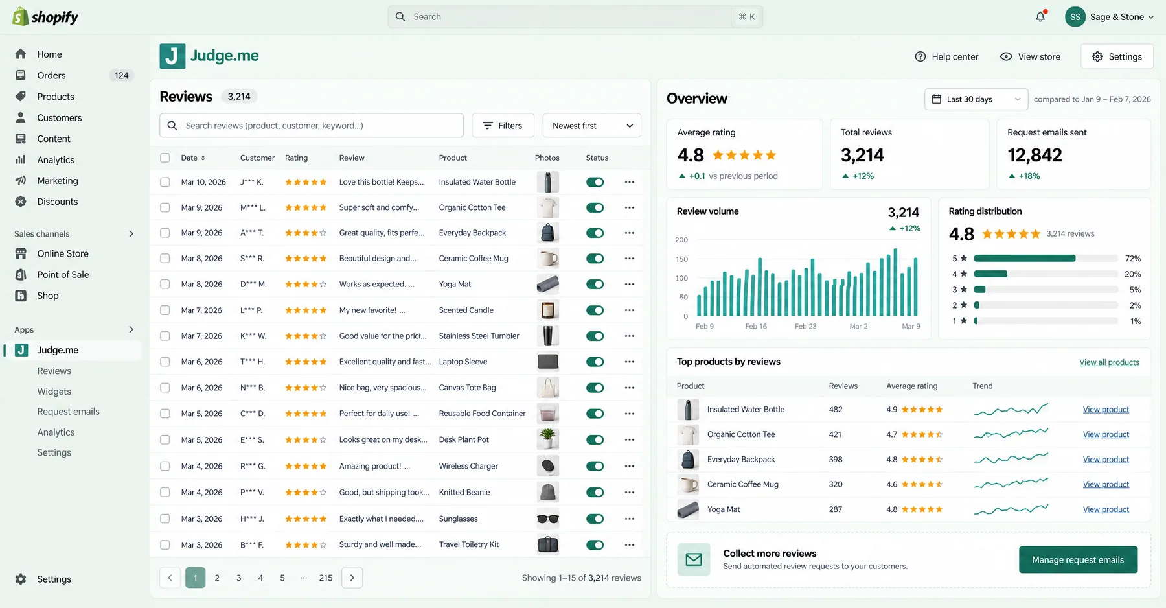
Task: Click the Home icon in sidebar
Action: [x=21, y=54]
